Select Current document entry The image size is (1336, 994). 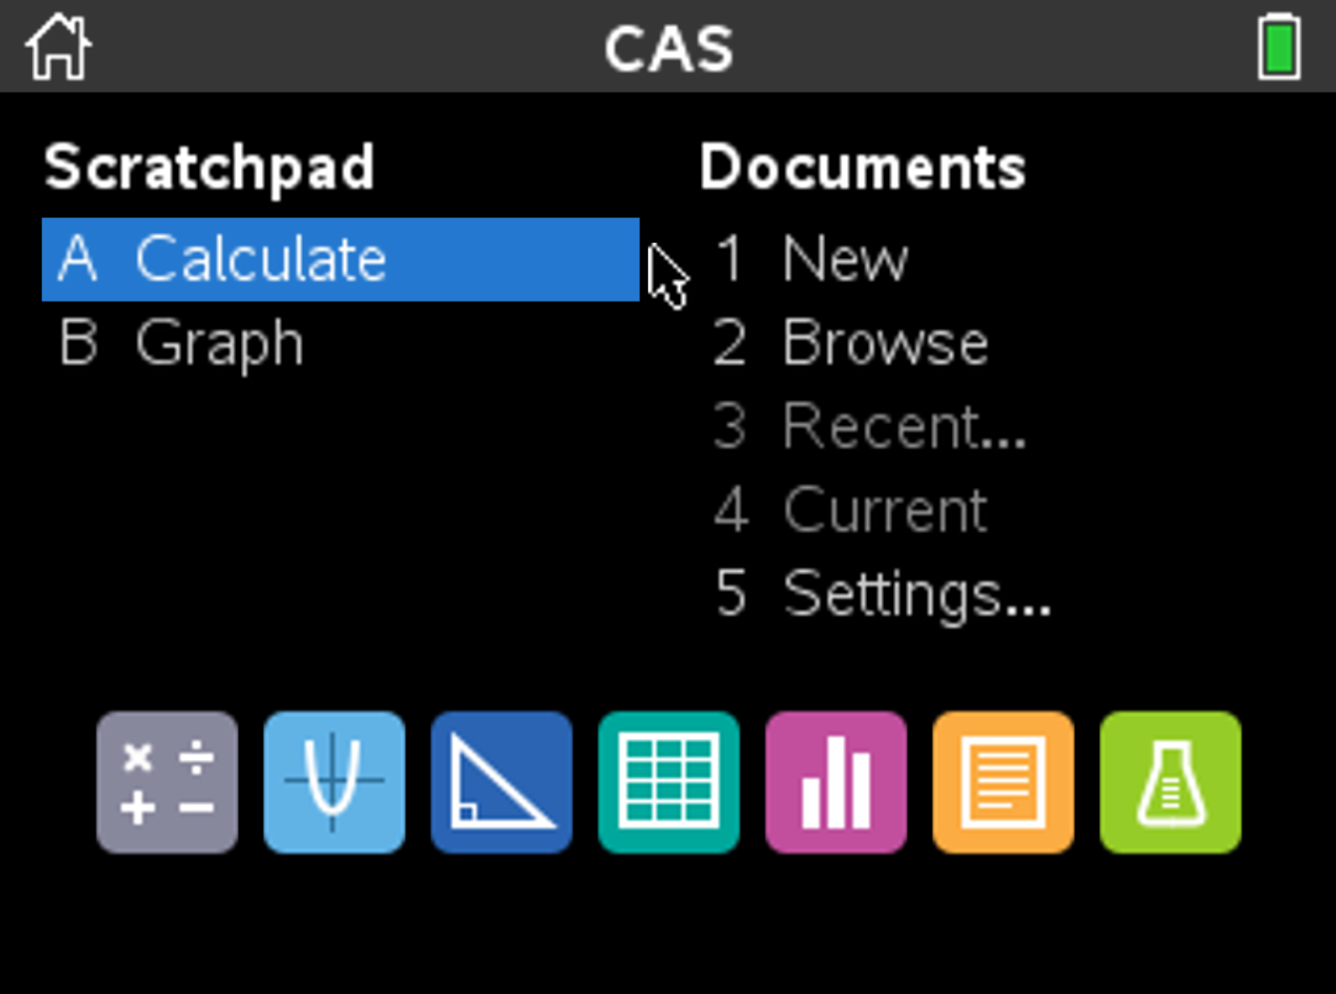click(884, 511)
